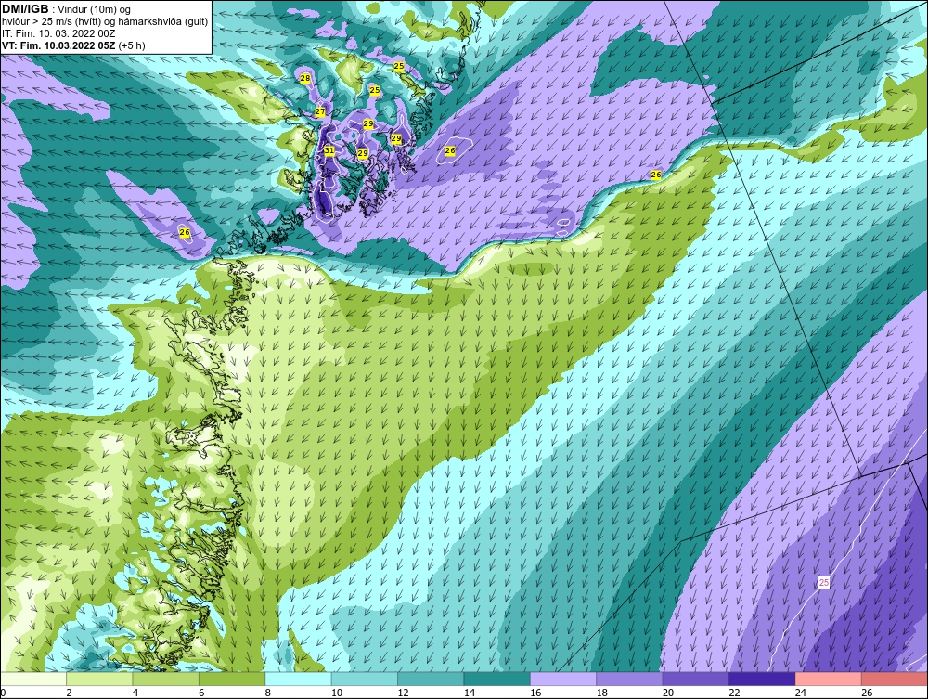The image size is (928, 699).
Task: Choose the 22–24 m/s dark indigo legend swatch
Action: (x=763, y=679)
